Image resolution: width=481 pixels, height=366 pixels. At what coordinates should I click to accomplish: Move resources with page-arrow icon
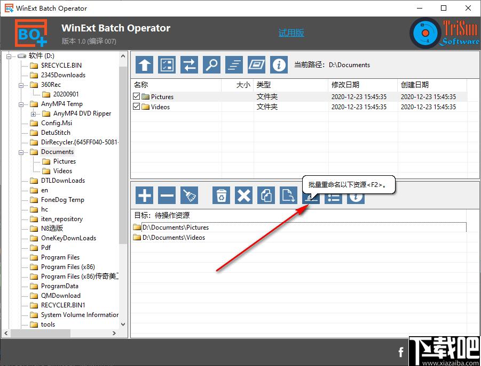tap(288, 195)
